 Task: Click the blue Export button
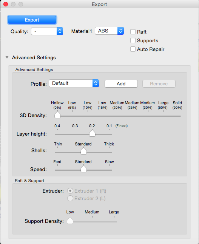[x=32, y=20]
